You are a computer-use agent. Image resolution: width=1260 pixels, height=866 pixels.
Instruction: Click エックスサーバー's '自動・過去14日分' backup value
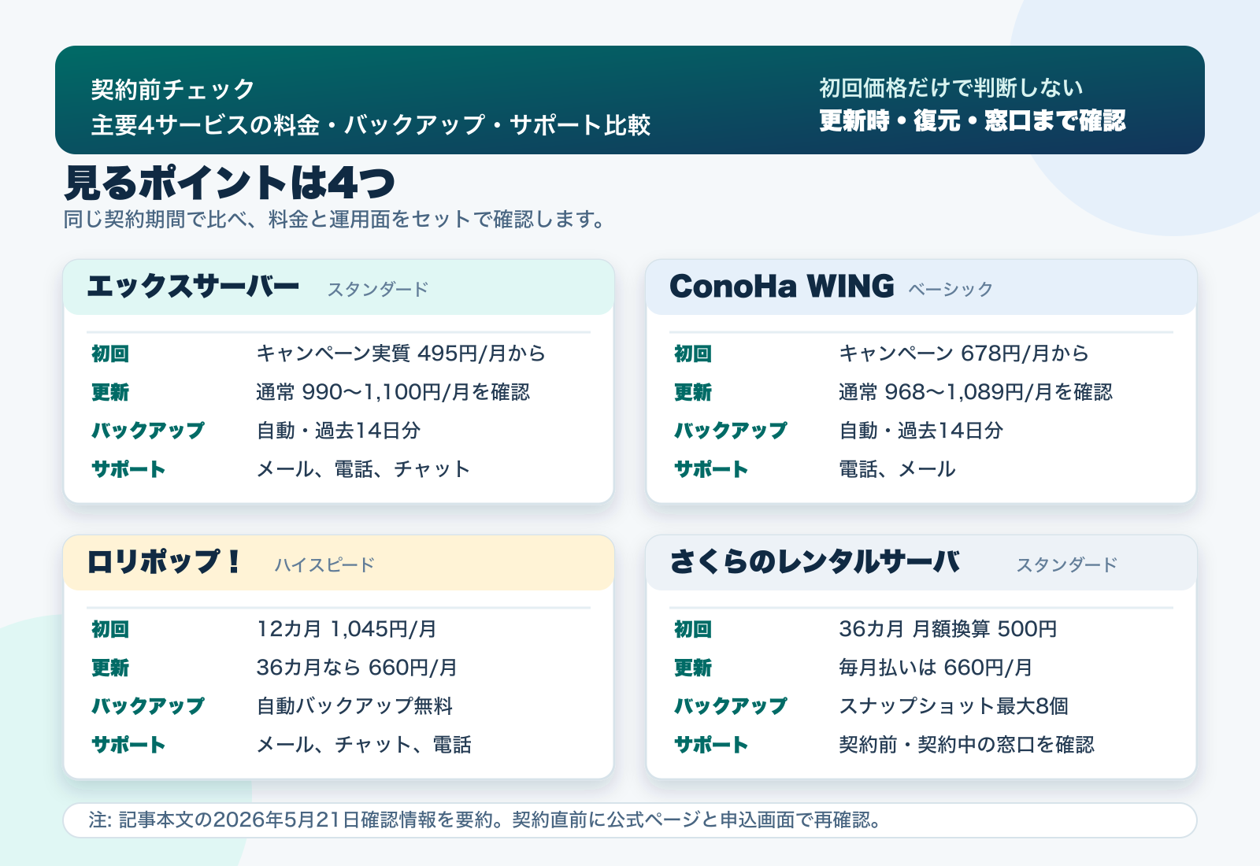click(x=338, y=431)
